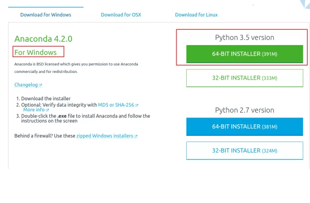
Task: Open the Download for OSX tab
Action: [121, 15]
